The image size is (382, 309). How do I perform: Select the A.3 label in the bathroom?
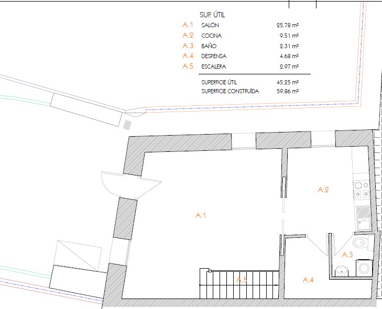click(347, 255)
